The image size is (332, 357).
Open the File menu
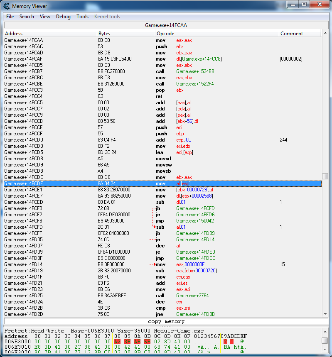[10, 17]
